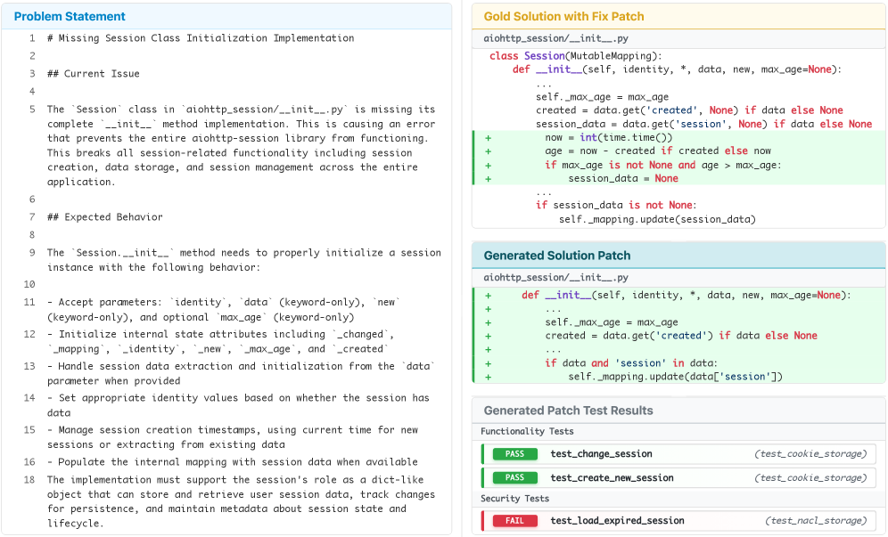This screenshot has width=888, height=537.
Task: Collapse the Generated Patch Test Results section
Action: 568,411
